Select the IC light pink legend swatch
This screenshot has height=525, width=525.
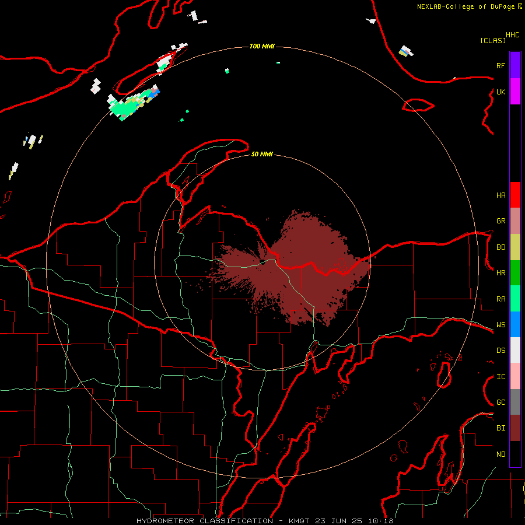pos(515,376)
